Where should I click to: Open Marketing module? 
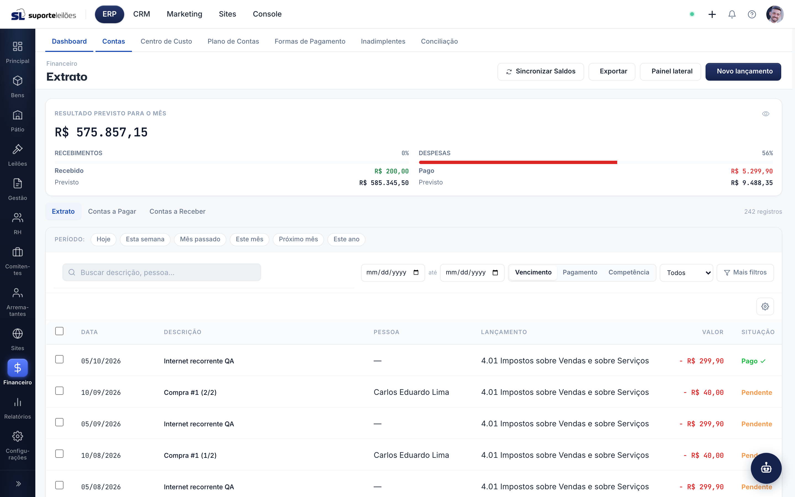pyautogui.click(x=184, y=14)
